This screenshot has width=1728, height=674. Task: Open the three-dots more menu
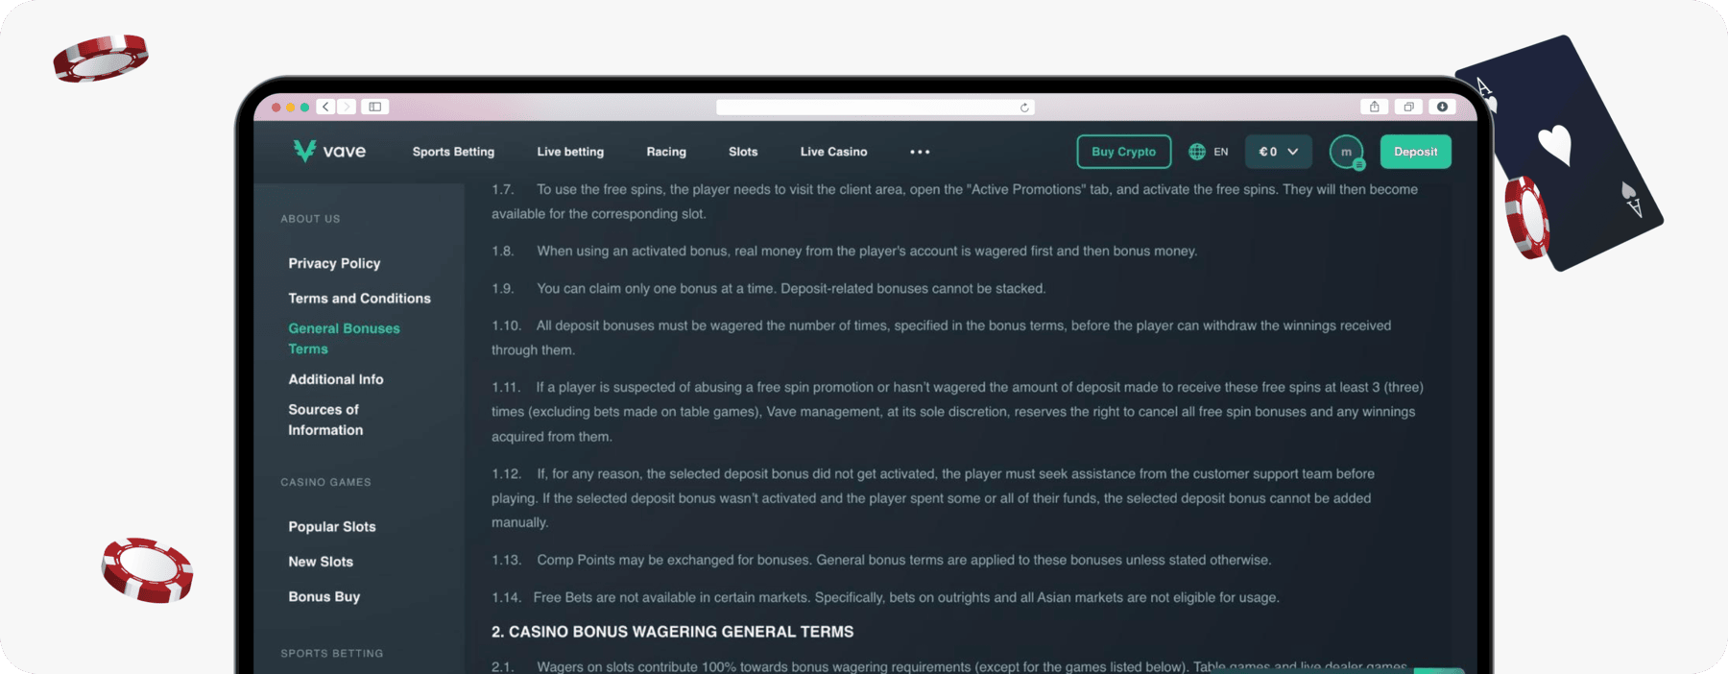(x=920, y=152)
